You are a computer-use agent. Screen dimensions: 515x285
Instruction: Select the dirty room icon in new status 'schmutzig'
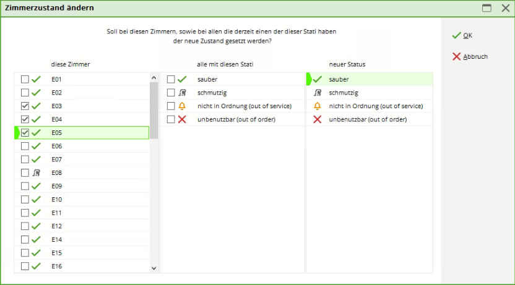coord(318,93)
